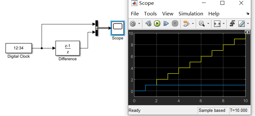Click the dock arrow at menu bar end
Screen dimensions: 255x116
tap(248, 14)
